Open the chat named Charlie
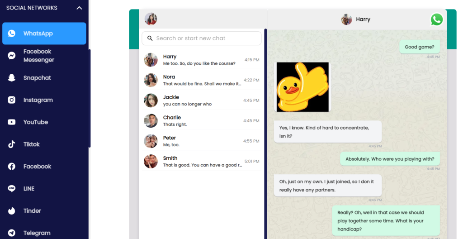 202,121
